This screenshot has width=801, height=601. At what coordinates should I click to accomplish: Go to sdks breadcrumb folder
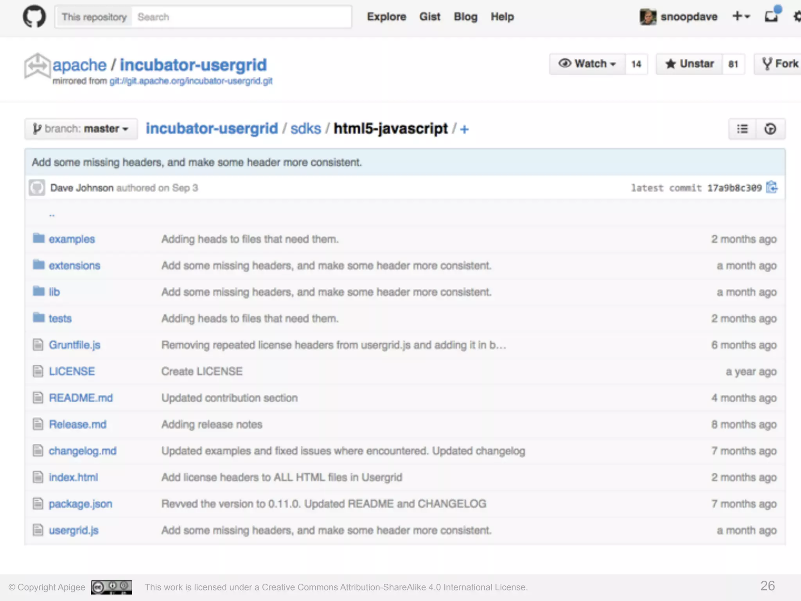pos(305,128)
